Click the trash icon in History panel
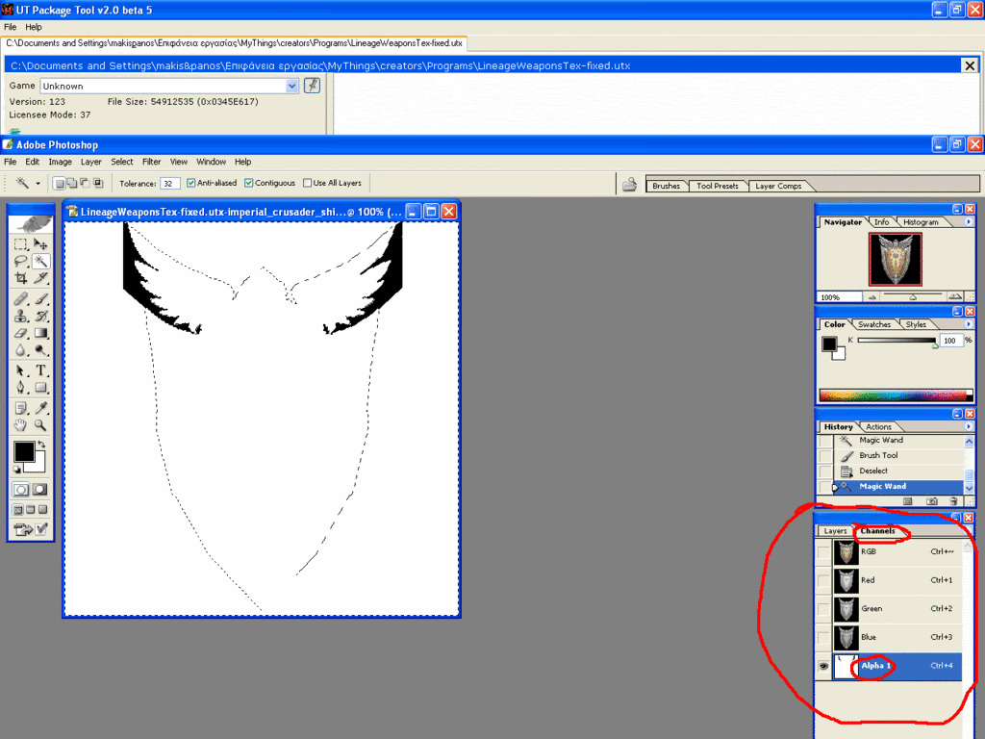The height and width of the screenshot is (739, 985). point(953,501)
